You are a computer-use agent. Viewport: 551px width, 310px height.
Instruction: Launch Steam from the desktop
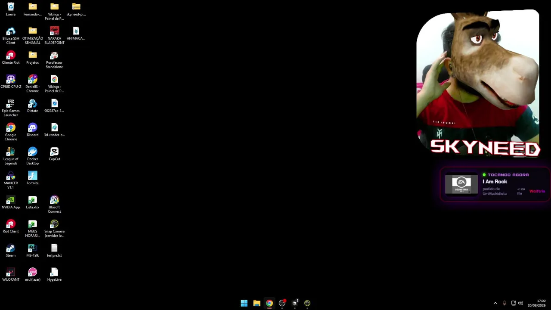[x=11, y=251]
